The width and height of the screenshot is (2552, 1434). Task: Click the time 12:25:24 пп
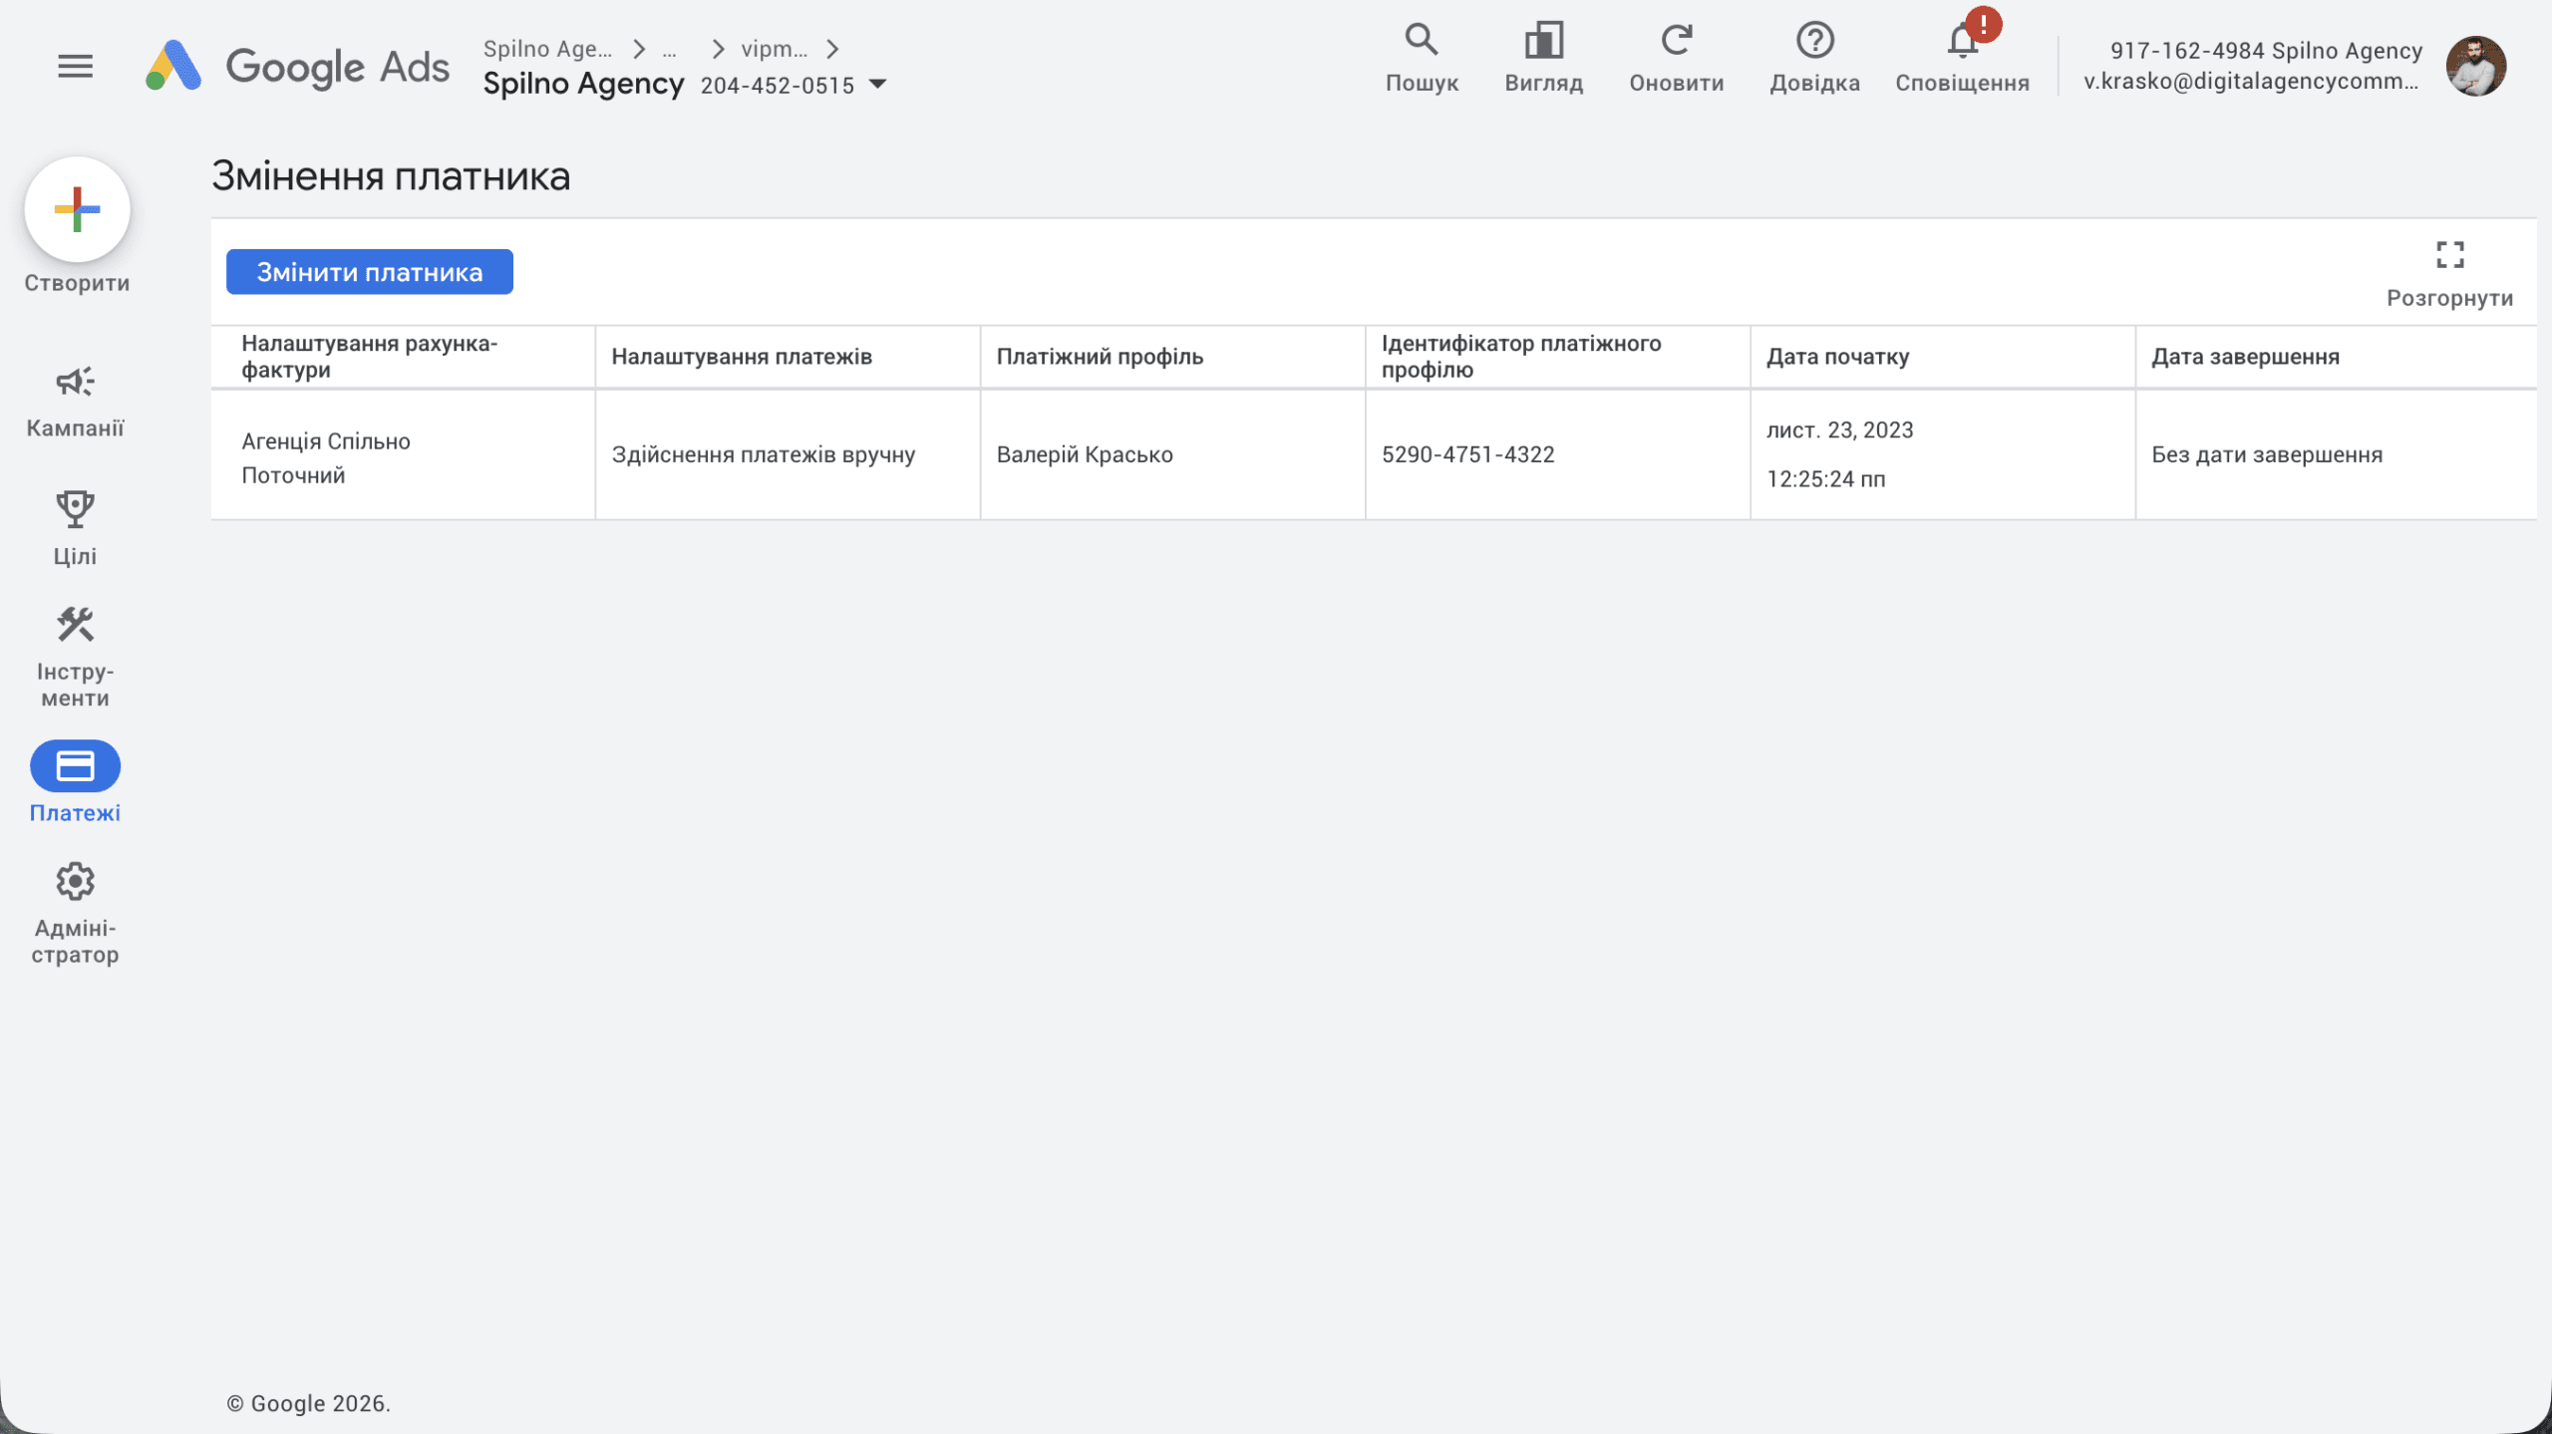point(1825,479)
